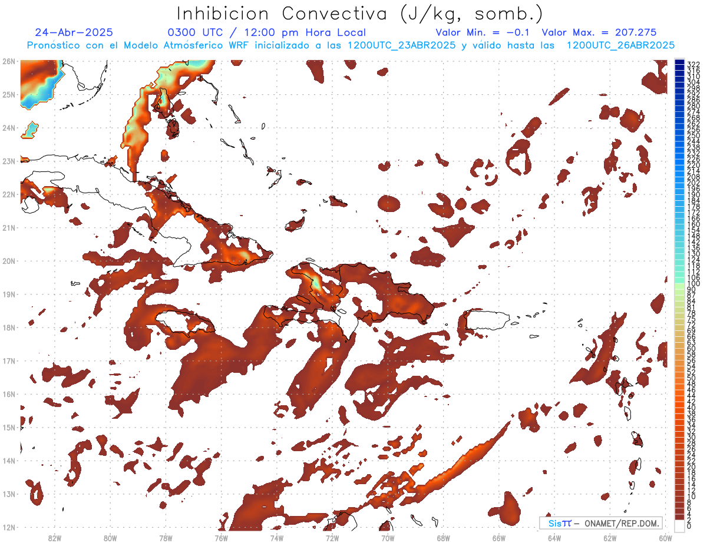Click the 82W longitude label
This screenshot has height=546, width=707.
(x=54, y=538)
